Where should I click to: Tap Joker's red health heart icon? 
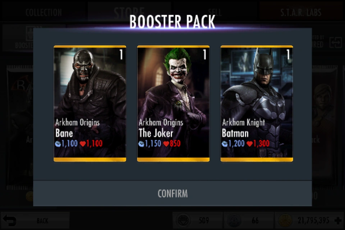click(166, 144)
